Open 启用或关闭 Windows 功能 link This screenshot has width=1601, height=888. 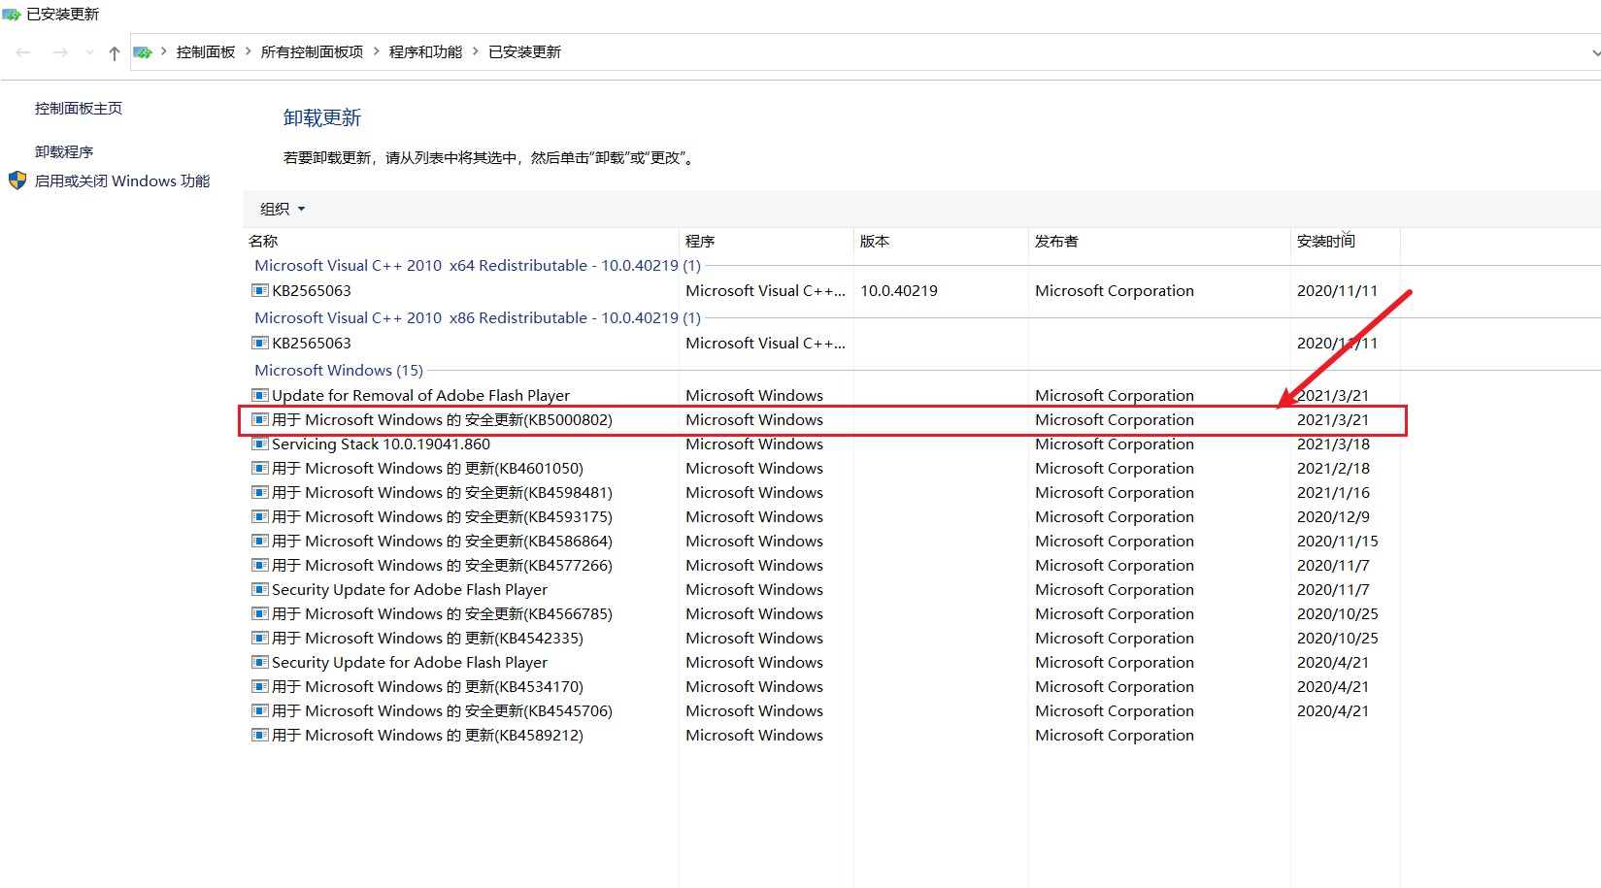pos(122,181)
